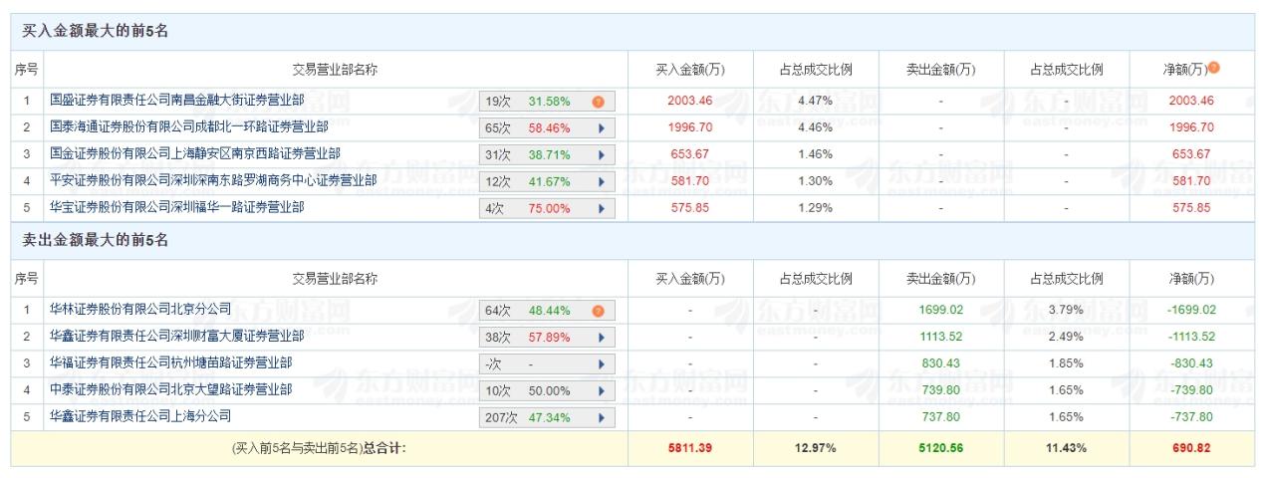Screen dimensions: 1264x478
Task: Open 华鑫证券有限责任公司上海分公司 link
Action: coord(140,417)
